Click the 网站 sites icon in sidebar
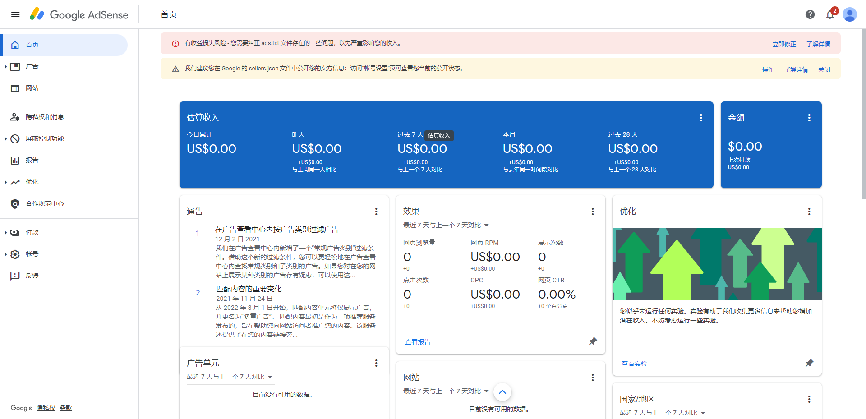This screenshot has width=866, height=419. click(x=15, y=88)
